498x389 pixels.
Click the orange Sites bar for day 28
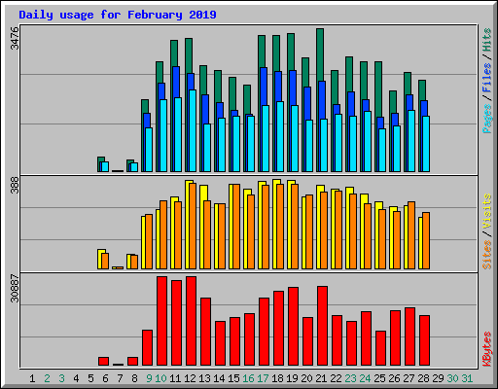pyautogui.click(x=426, y=240)
